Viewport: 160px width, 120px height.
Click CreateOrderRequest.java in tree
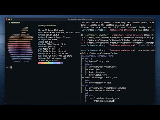tap(106, 98)
